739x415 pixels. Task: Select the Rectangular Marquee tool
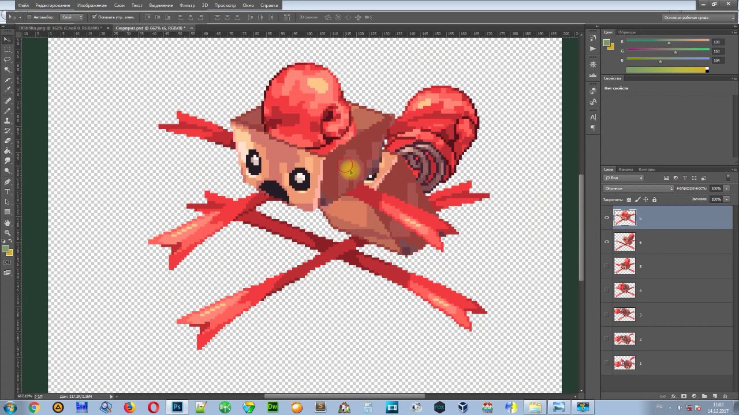[8, 50]
